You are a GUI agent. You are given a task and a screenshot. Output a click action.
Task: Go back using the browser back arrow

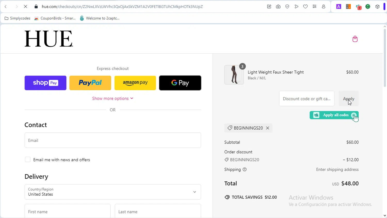point(6,7)
